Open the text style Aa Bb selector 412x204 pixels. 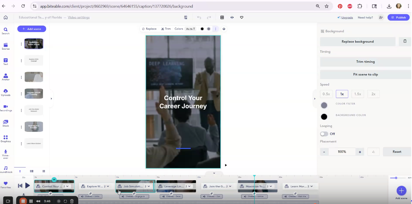click(x=190, y=29)
